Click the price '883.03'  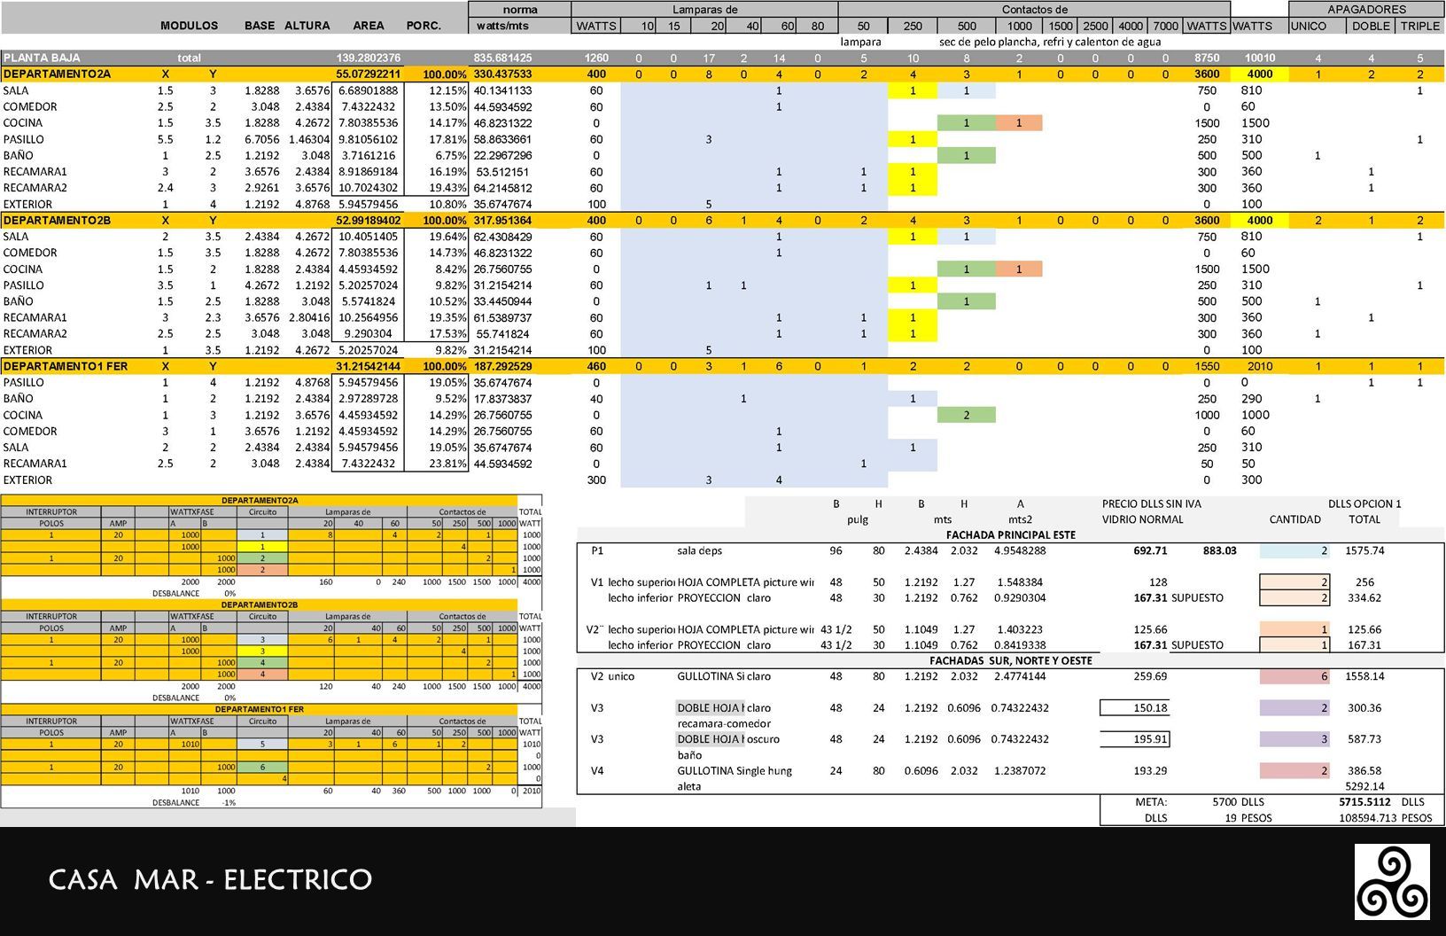click(1219, 550)
